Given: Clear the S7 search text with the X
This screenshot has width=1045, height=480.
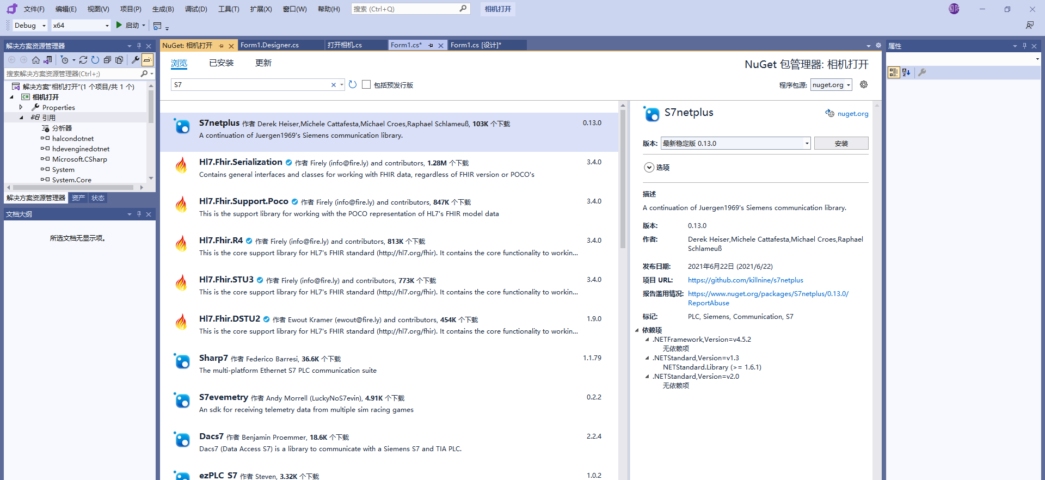Looking at the screenshot, I should 334,85.
